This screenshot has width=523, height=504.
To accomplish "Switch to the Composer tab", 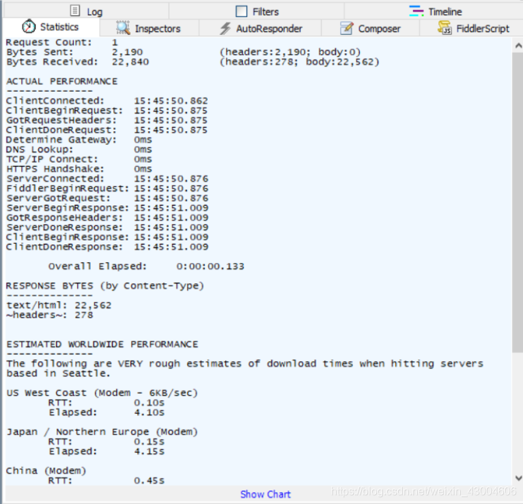I will 370,29.
